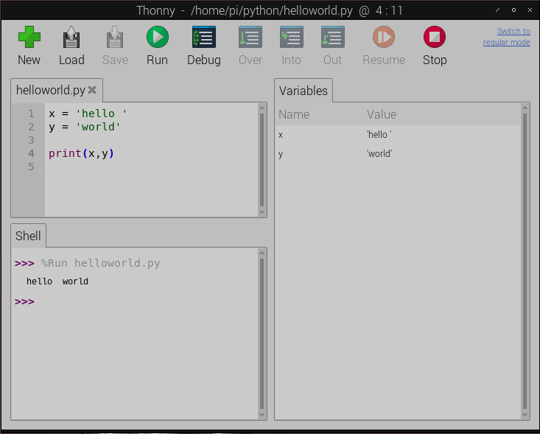Click the Name column header
The height and width of the screenshot is (434, 540).
(x=294, y=114)
